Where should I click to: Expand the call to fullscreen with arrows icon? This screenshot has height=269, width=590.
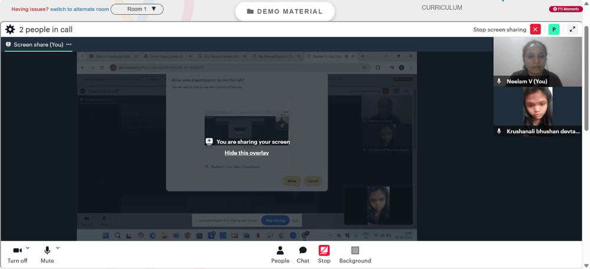coord(572,29)
